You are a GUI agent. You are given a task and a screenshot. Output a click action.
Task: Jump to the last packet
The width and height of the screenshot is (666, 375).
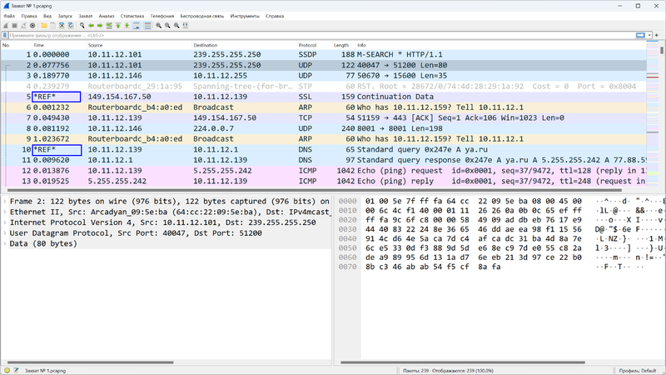click(x=127, y=26)
